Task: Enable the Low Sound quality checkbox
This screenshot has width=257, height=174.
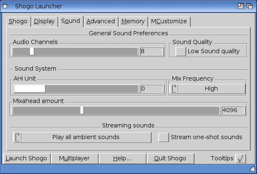Action: 181,51
